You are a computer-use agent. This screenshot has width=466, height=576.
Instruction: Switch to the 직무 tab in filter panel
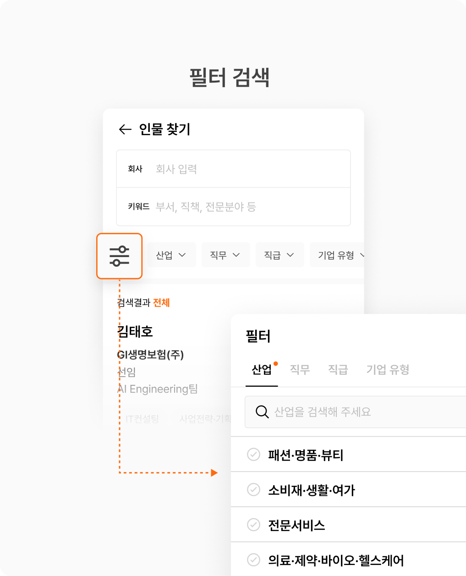(300, 370)
